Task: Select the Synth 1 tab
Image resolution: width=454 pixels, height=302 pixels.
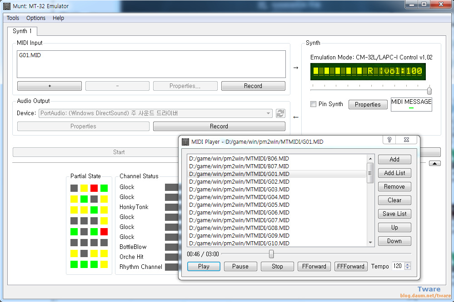Action: (22, 31)
